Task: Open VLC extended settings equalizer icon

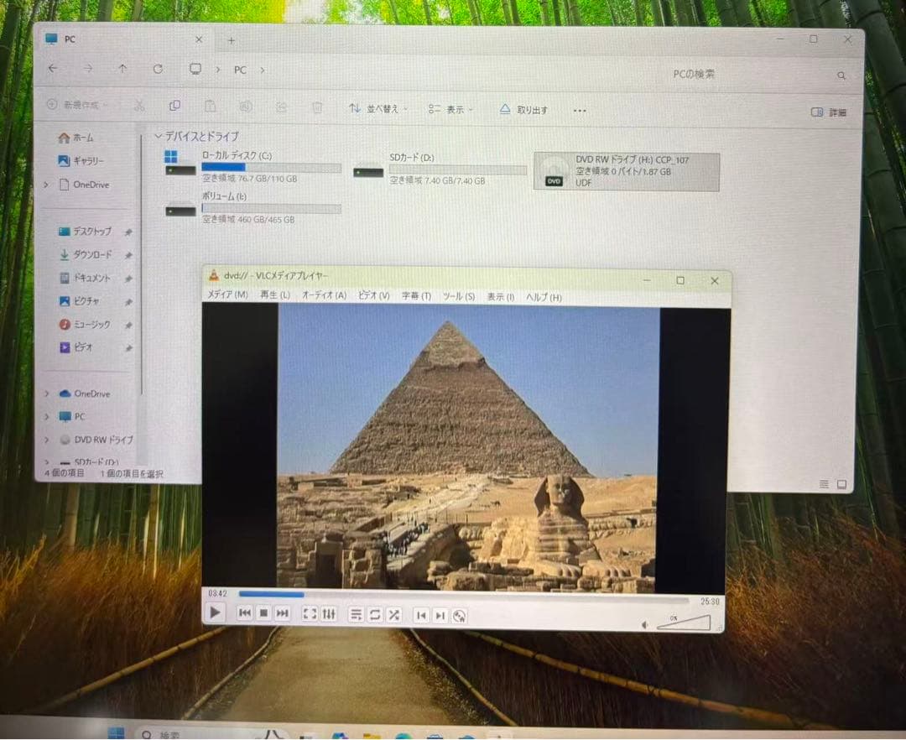Action: coord(328,614)
